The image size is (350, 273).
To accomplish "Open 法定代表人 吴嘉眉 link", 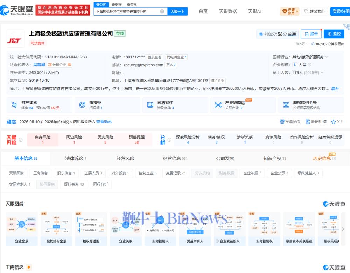I will point(39,65).
